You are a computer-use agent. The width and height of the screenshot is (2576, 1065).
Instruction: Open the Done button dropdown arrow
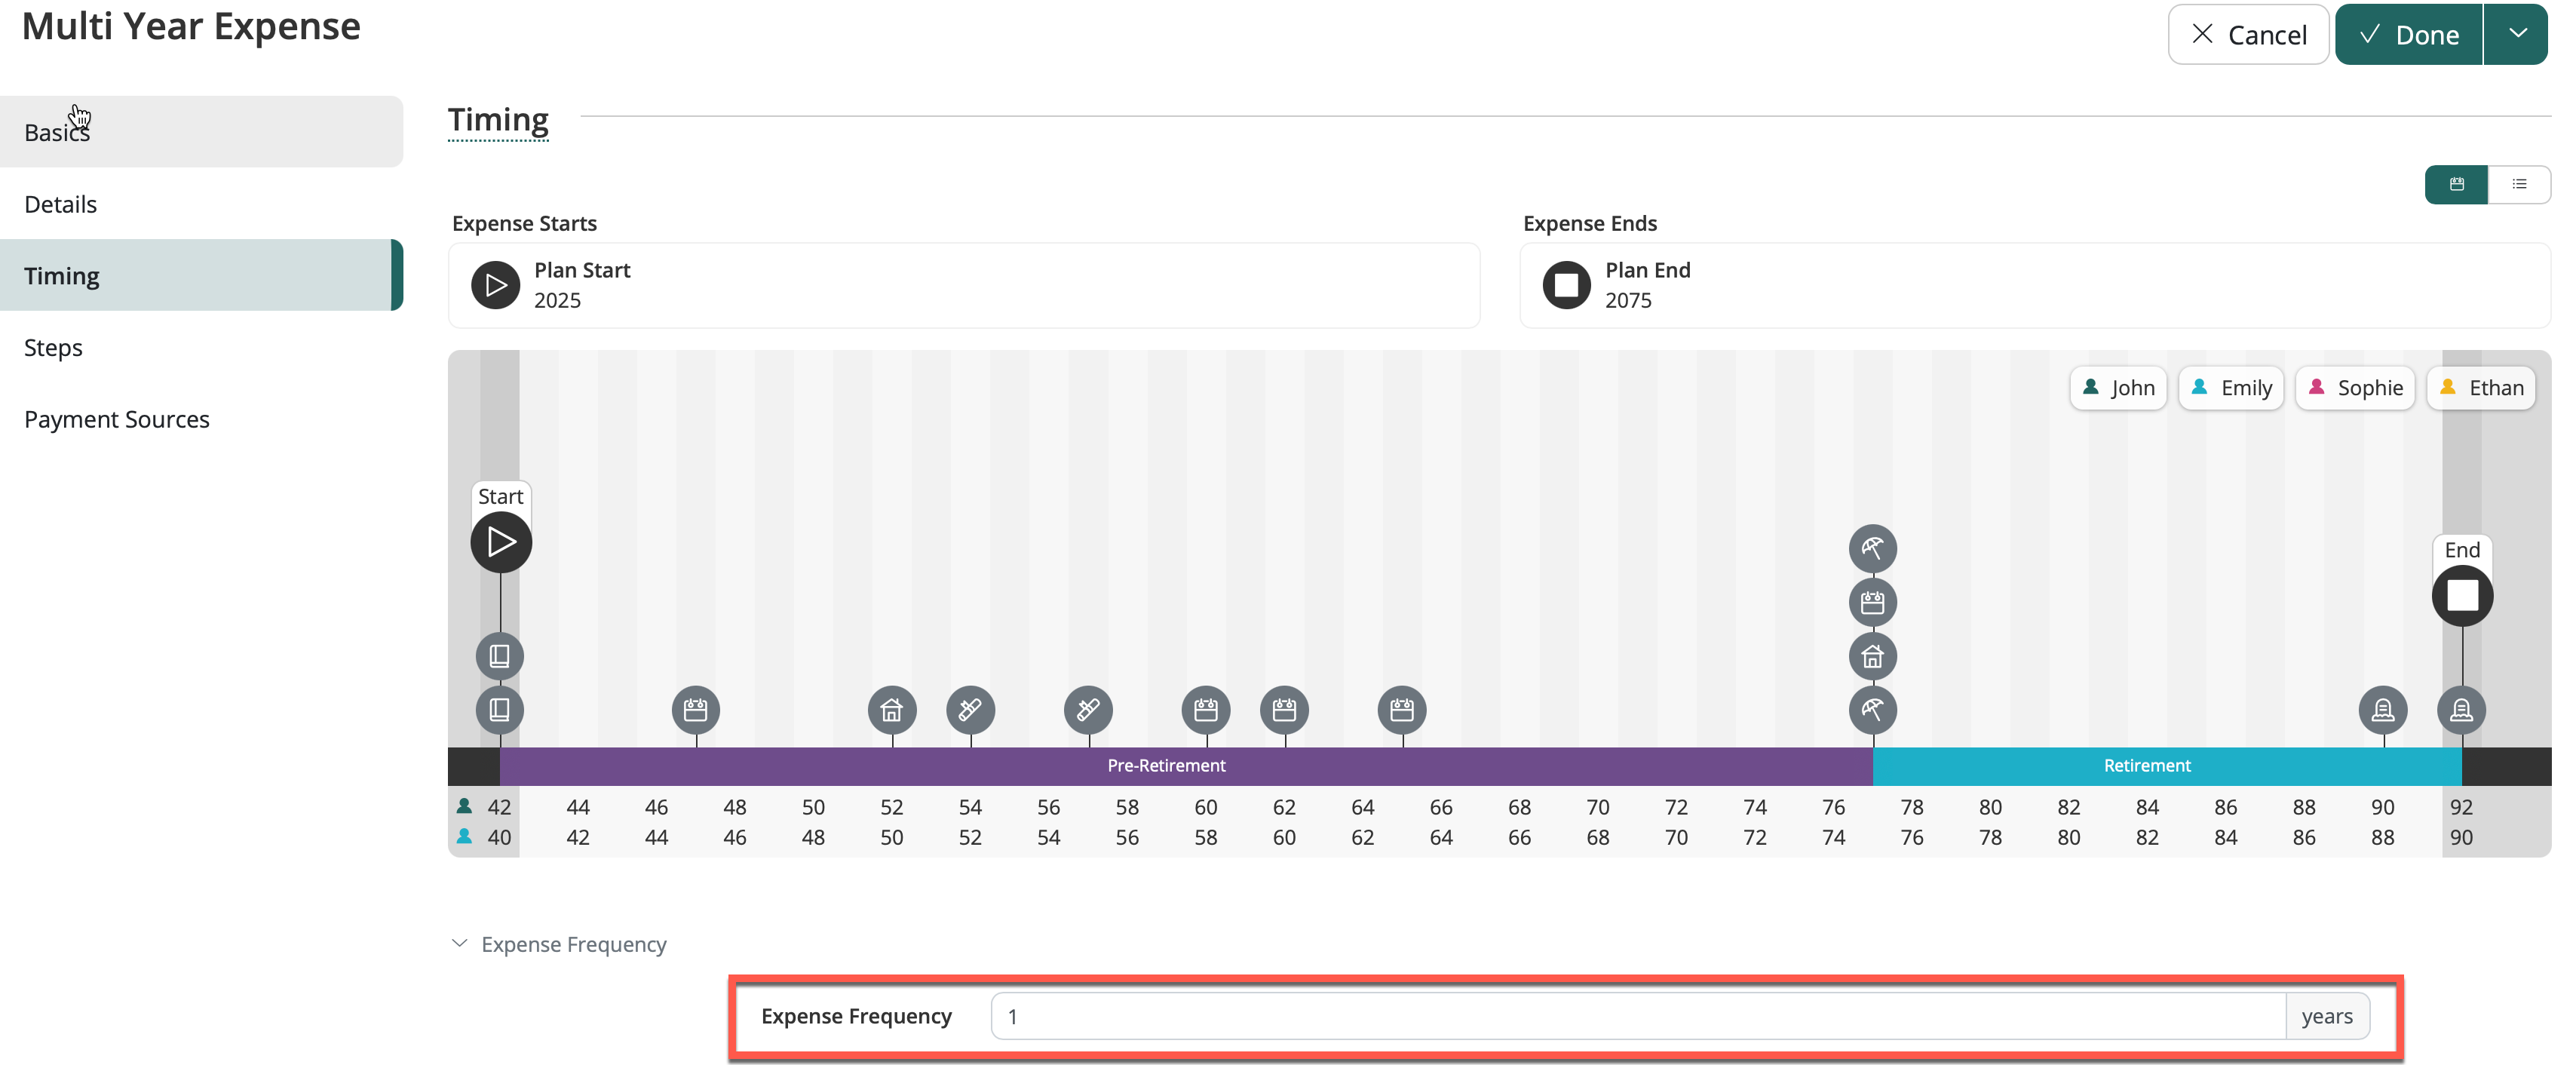point(2517,34)
